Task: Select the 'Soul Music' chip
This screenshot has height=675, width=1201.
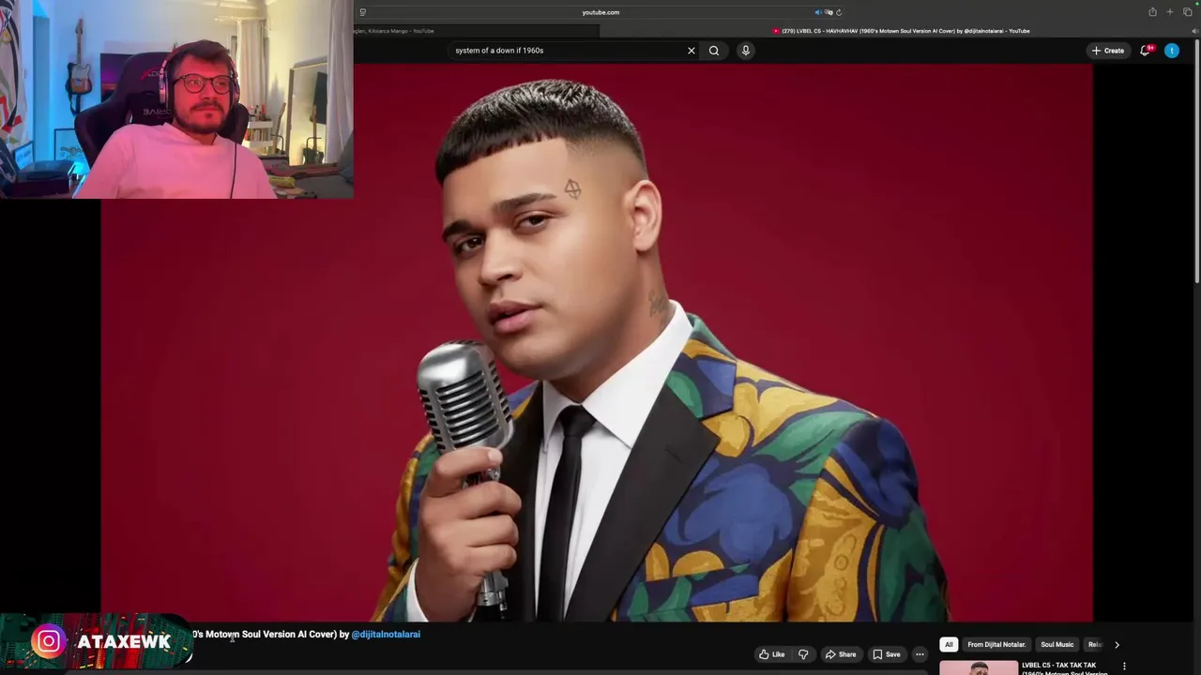Action: [x=1057, y=645]
